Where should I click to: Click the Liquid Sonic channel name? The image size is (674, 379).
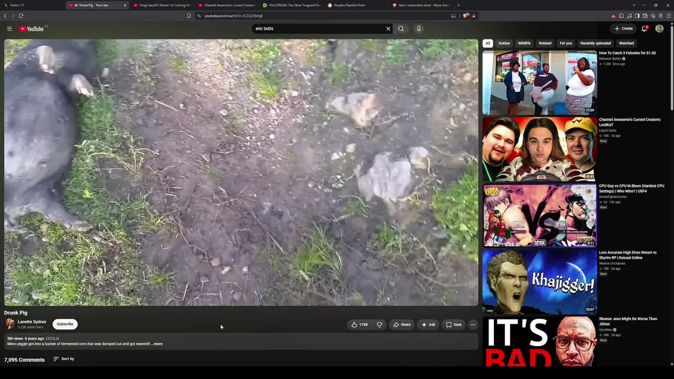608,131
